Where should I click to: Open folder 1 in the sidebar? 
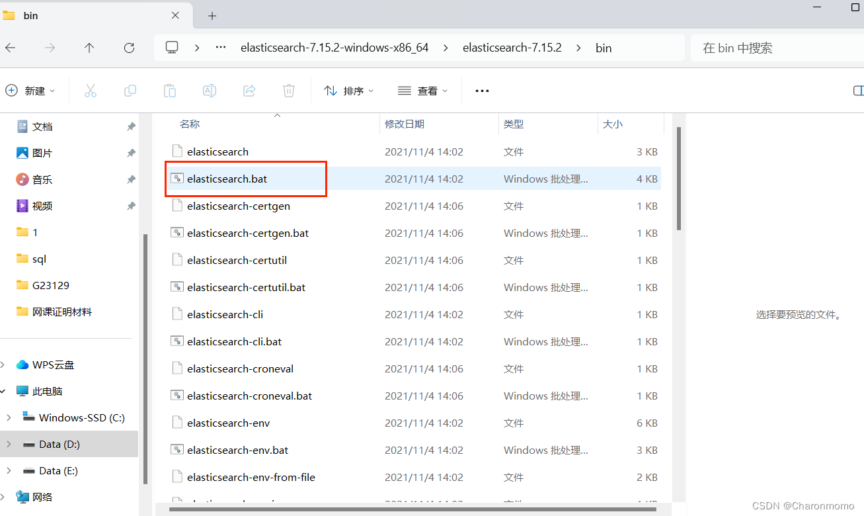pyautogui.click(x=35, y=232)
